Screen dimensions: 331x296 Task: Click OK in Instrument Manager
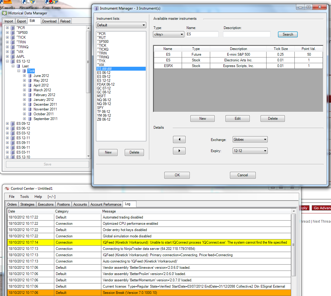pos(177,175)
